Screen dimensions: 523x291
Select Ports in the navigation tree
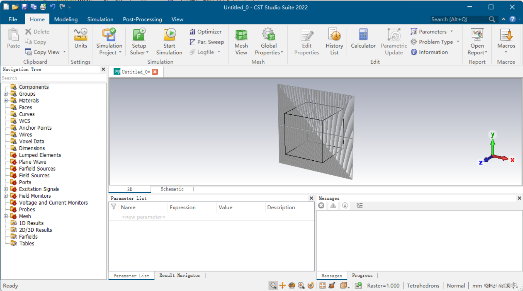point(25,182)
